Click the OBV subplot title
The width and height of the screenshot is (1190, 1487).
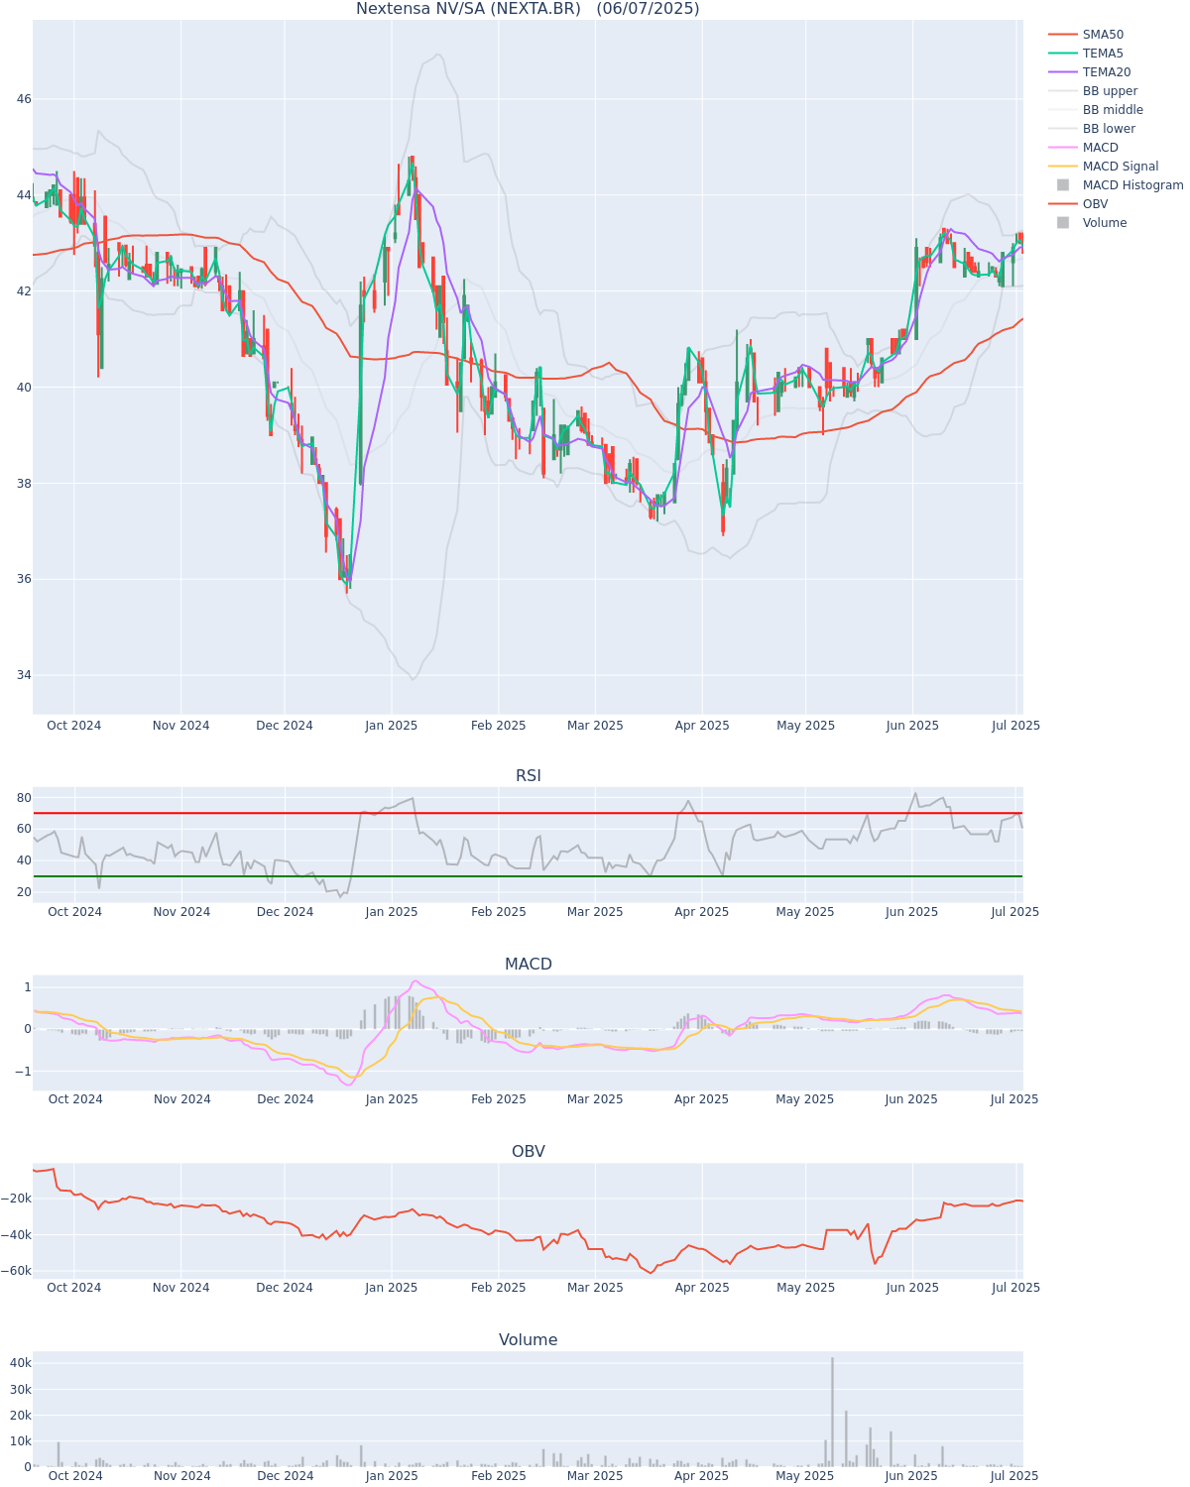pyautogui.click(x=529, y=1151)
